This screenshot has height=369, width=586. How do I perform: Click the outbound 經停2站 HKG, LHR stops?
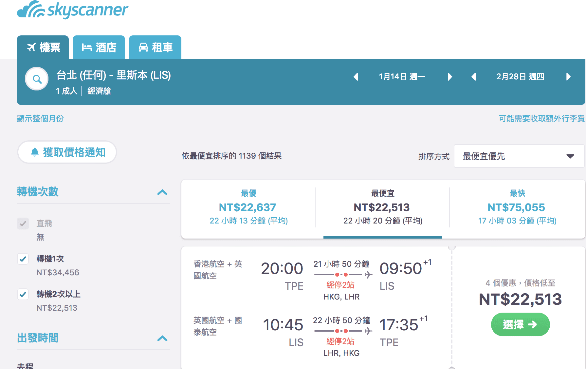coord(341,291)
